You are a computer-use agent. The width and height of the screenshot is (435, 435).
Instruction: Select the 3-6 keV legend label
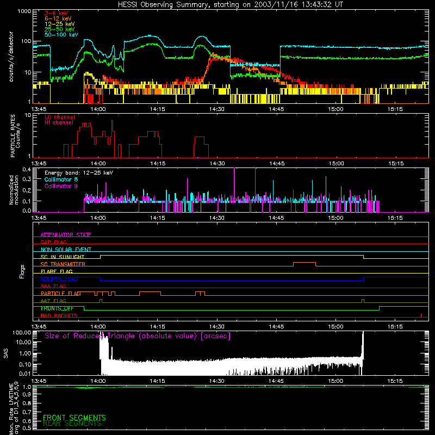tap(57, 13)
